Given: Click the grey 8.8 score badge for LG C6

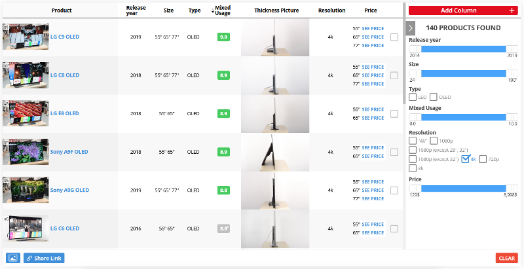Looking at the screenshot, I should [223, 228].
